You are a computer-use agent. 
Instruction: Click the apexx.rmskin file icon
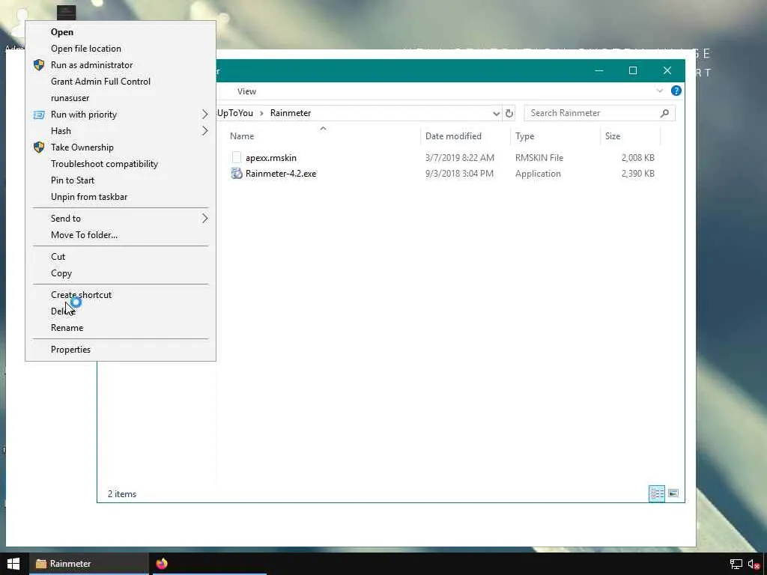(x=236, y=157)
